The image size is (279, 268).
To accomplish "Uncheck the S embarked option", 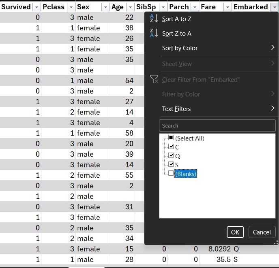I will [171, 165].
